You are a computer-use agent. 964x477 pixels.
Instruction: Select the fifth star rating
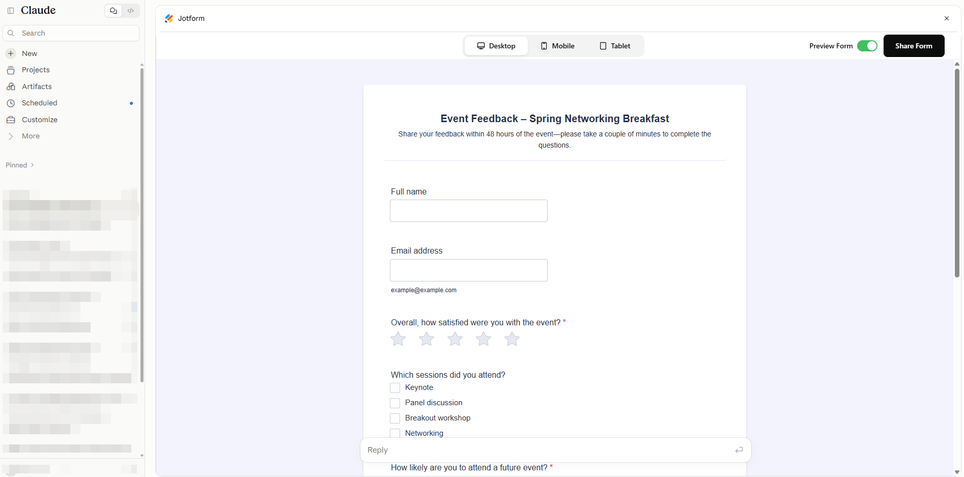[x=512, y=339]
